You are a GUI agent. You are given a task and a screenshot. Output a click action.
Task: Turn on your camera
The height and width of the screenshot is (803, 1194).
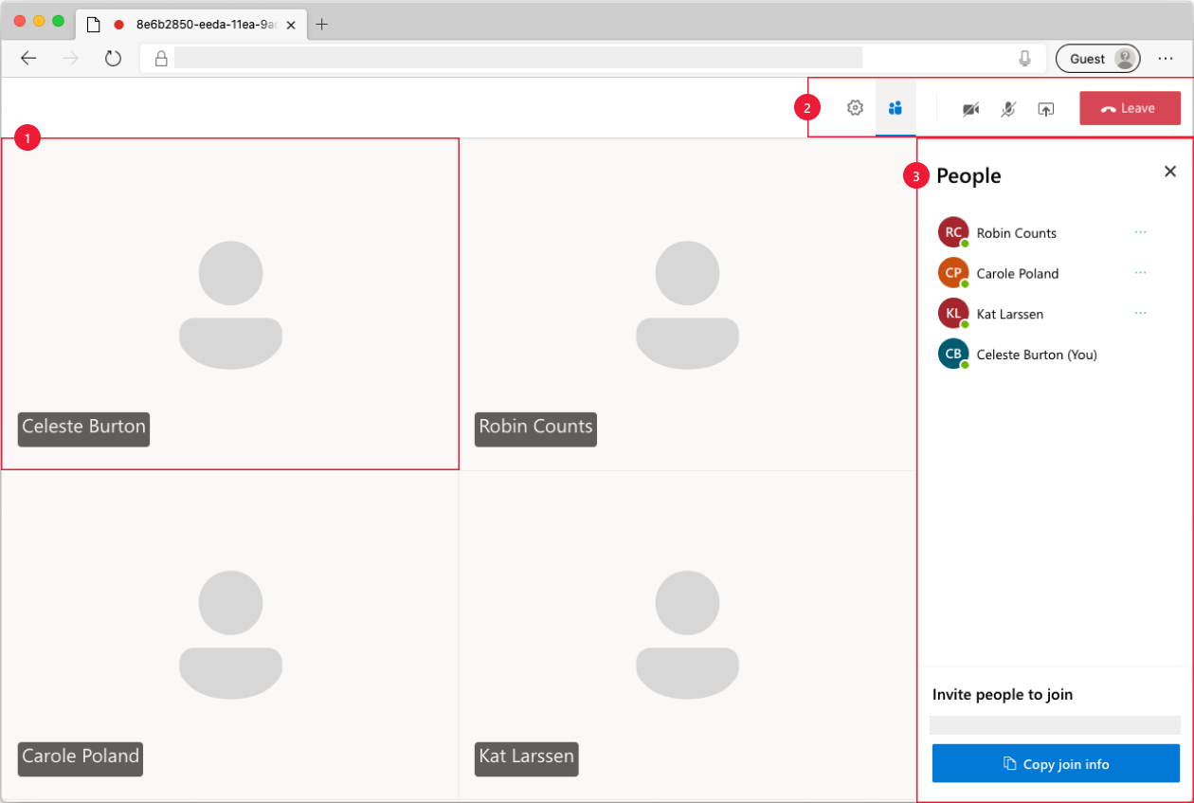pos(970,109)
